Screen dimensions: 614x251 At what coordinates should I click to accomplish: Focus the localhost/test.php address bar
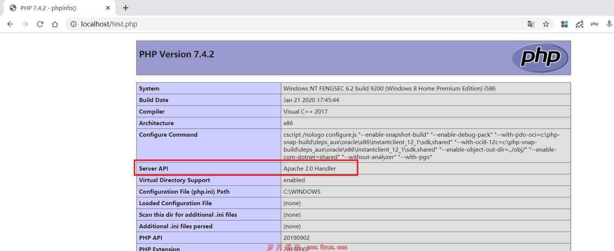click(298, 24)
